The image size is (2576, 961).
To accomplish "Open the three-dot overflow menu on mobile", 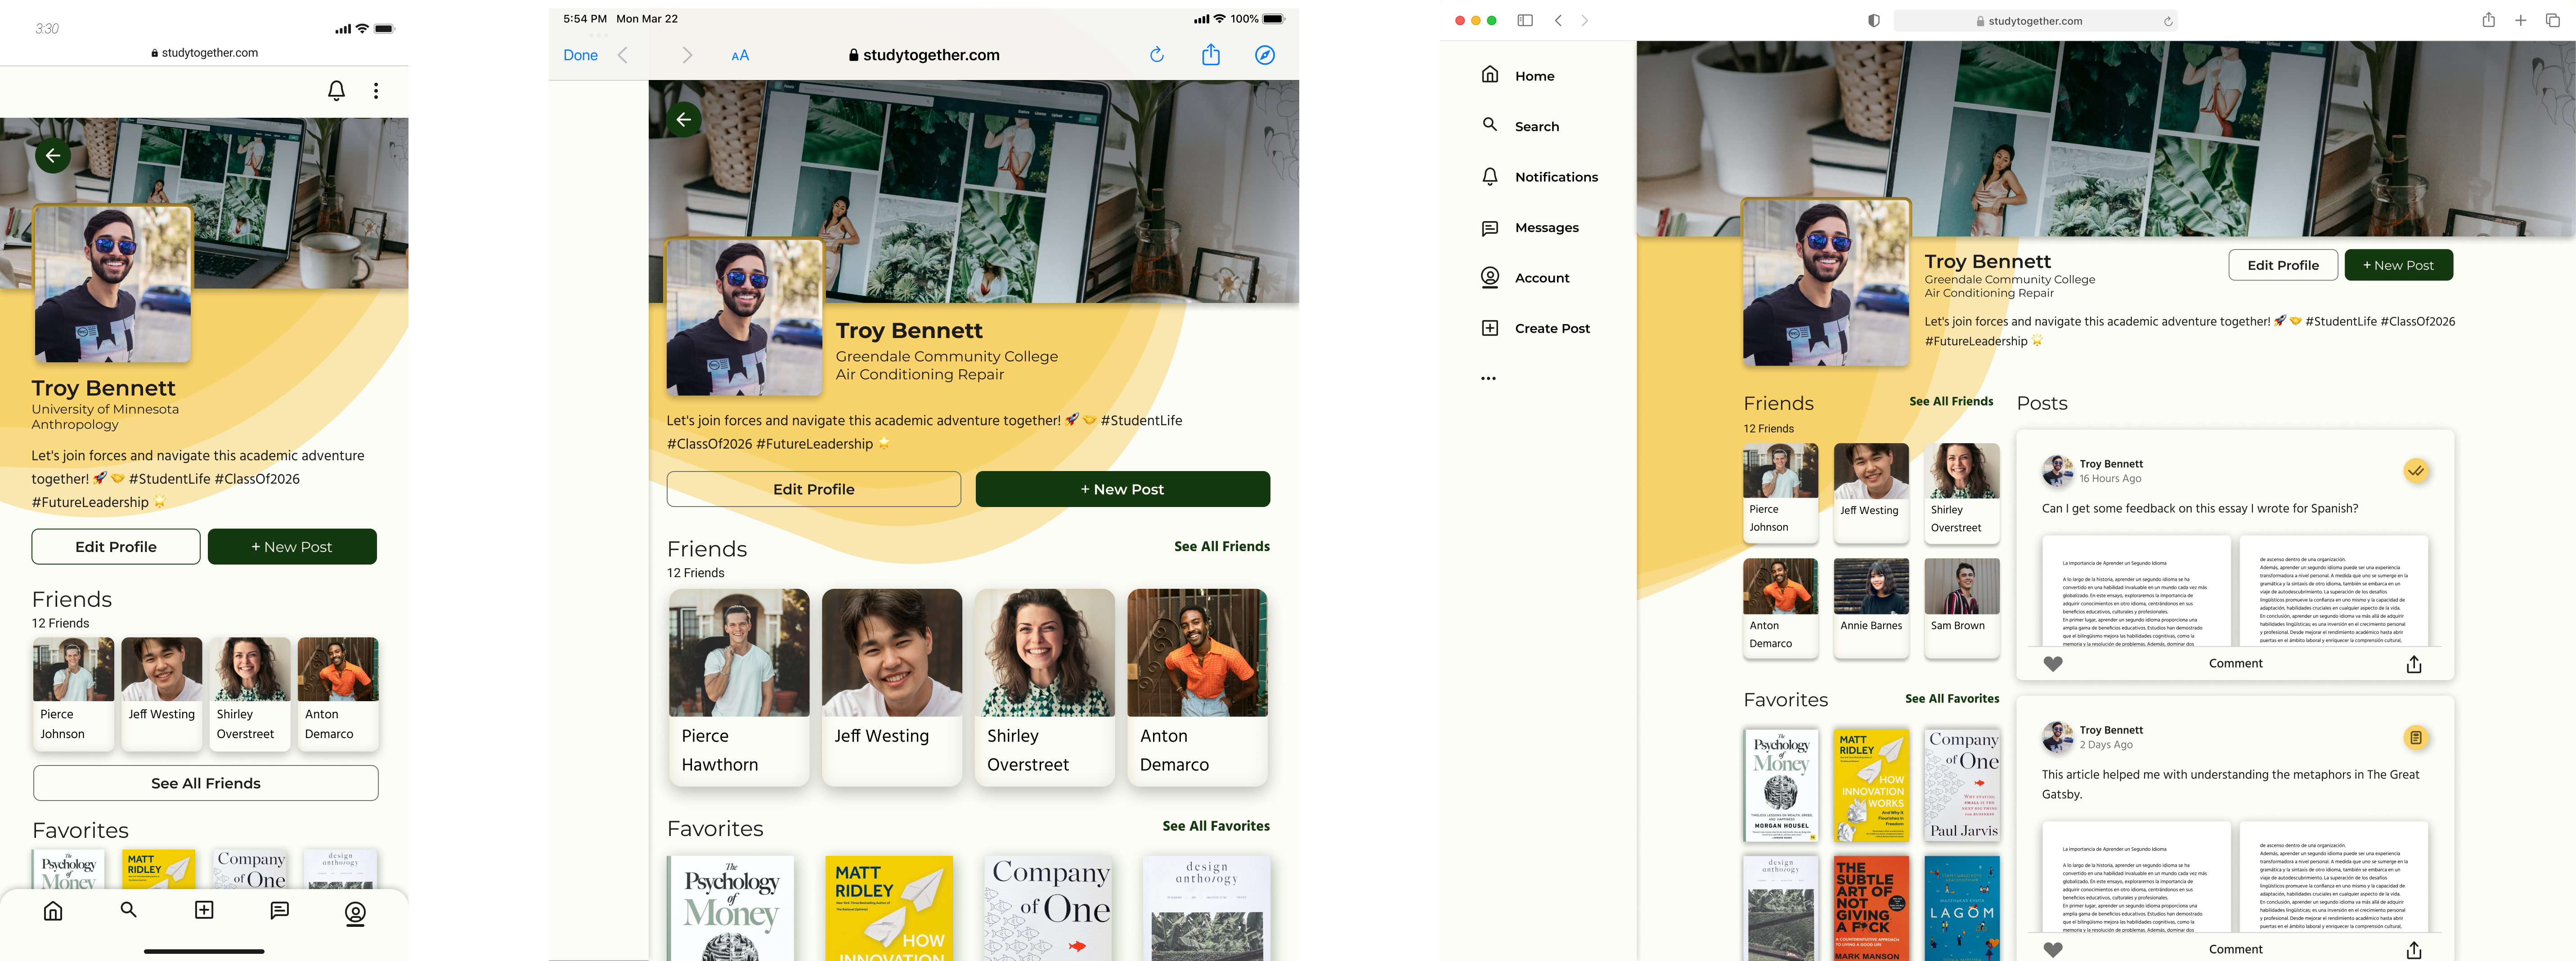I will point(376,91).
